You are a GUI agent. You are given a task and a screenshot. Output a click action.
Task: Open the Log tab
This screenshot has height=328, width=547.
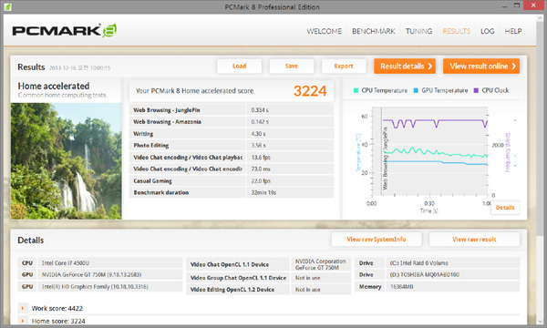click(487, 31)
